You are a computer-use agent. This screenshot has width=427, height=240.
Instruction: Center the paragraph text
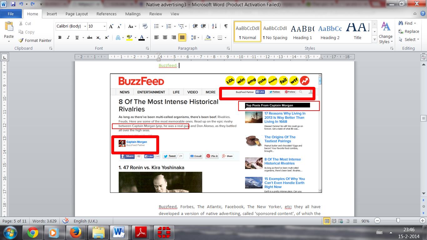click(x=165, y=37)
